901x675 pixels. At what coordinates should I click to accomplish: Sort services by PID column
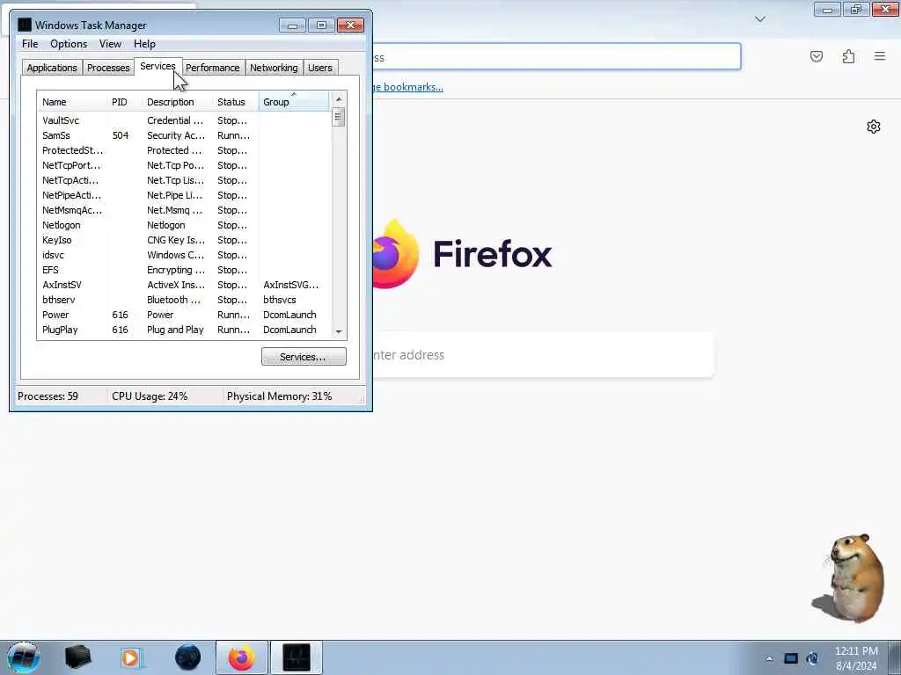(x=125, y=102)
